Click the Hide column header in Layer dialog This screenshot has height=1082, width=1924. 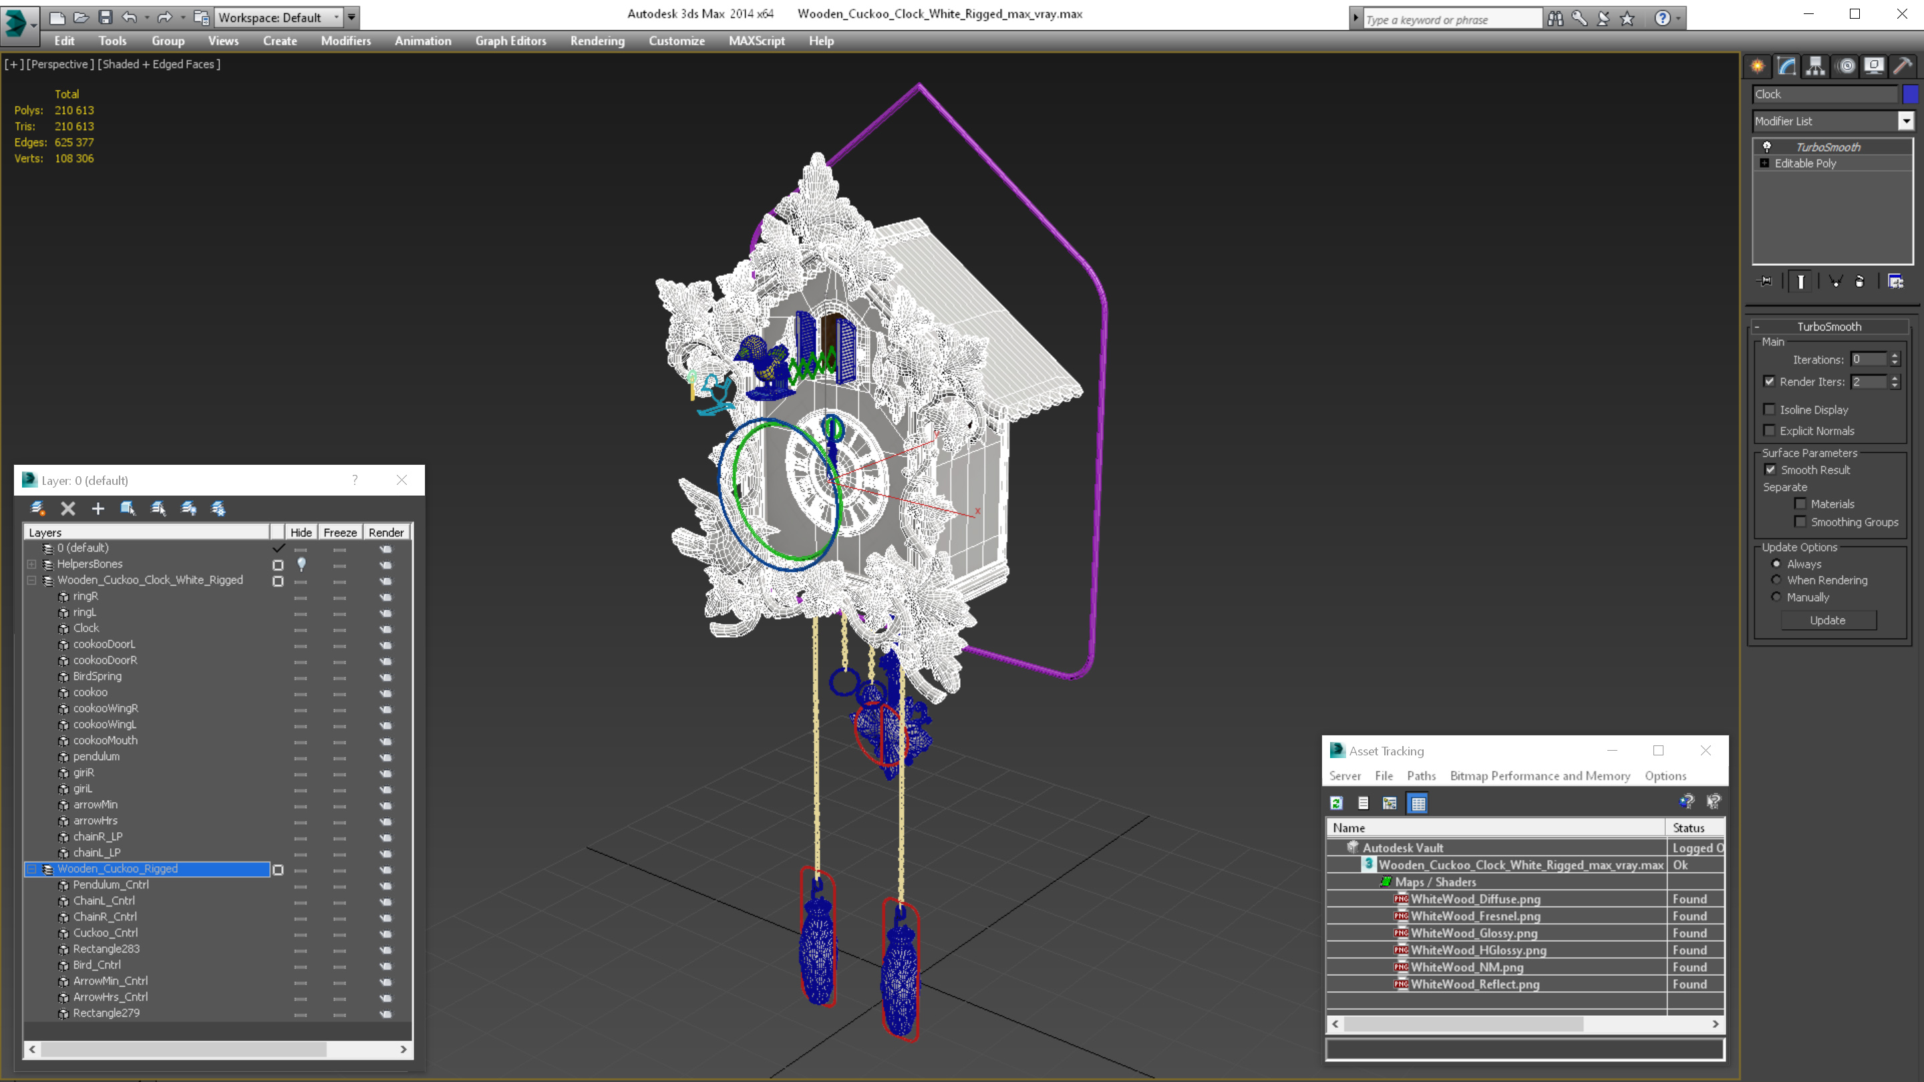(x=301, y=532)
